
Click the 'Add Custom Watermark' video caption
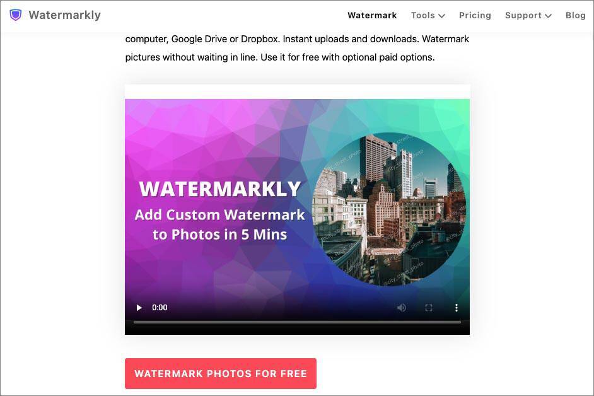click(x=219, y=215)
